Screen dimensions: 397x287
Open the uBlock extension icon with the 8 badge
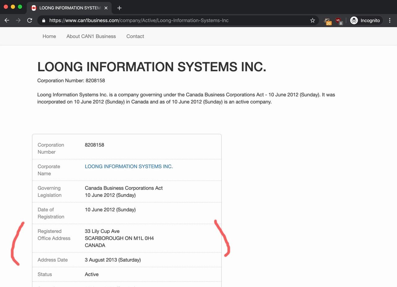pos(339,21)
